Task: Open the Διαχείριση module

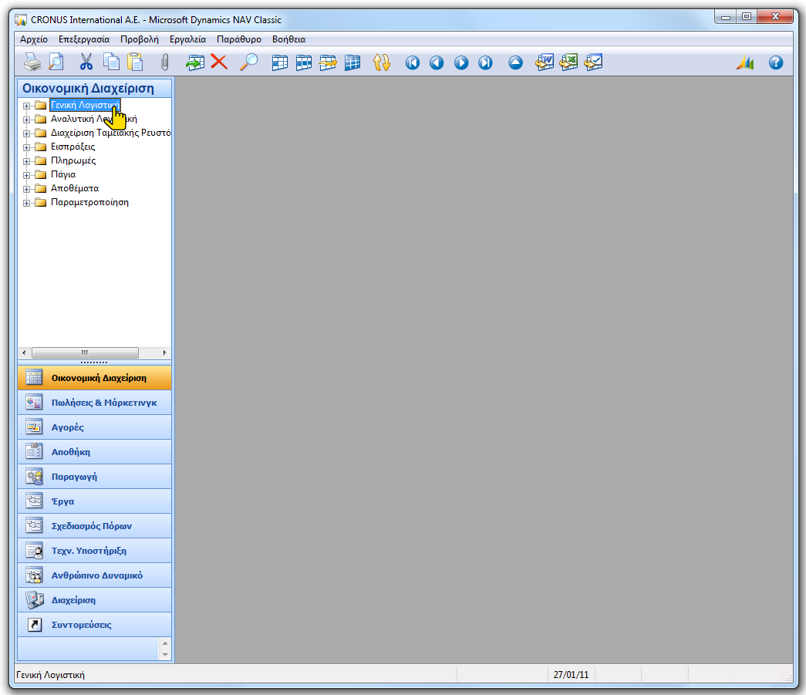Action: click(x=95, y=600)
